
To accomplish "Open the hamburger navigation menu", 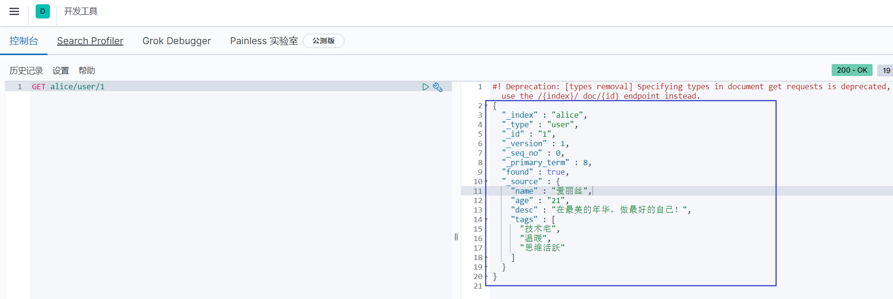I will click(x=14, y=11).
